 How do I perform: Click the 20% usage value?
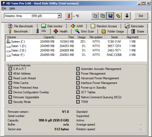tap(83, 42)
